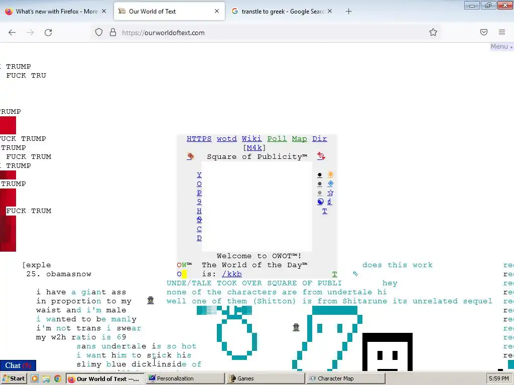View site security lock information

pyautogui.click(x=113, y=33)
